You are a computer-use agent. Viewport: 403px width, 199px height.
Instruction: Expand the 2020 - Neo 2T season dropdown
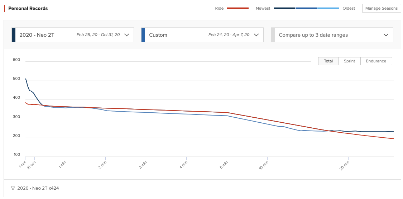tap(126, 35)
